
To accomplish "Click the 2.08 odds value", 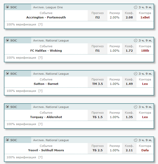I will pyautogui.click(x=129, y=17).
